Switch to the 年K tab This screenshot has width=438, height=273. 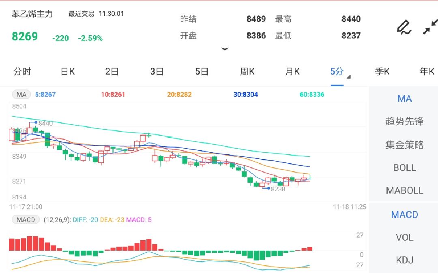pos(427,72)
